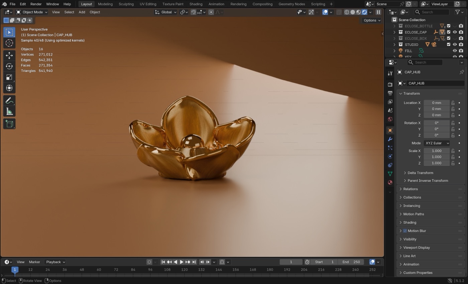468x284 pixels.
Task: Toggle the snapping magnet in the header
Action: tap(193, 12)
